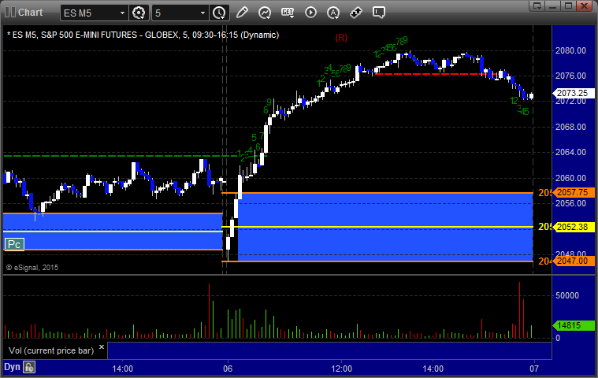The image size is (598, 378).
Task: Click the Pc previous close label
Action: point(14,244)
